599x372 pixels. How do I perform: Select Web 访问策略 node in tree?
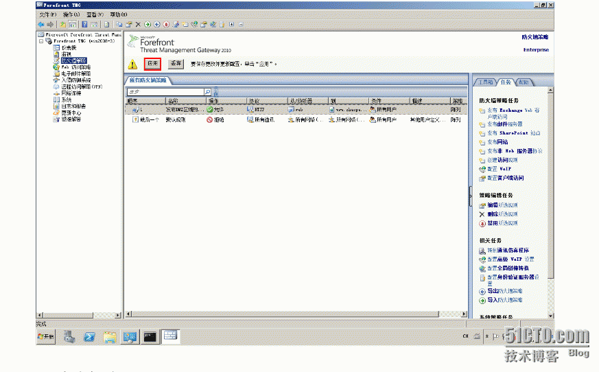pyautogui.click(x=75, y=67)
